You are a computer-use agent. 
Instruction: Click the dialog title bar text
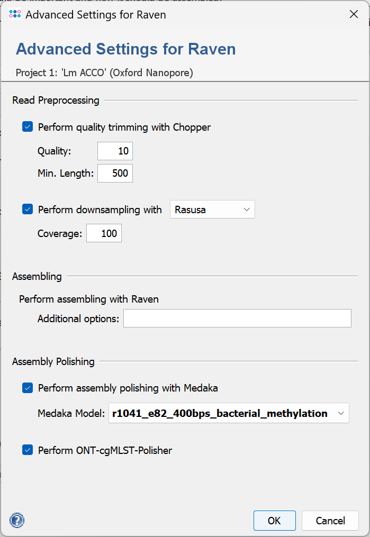coord(95,15)
